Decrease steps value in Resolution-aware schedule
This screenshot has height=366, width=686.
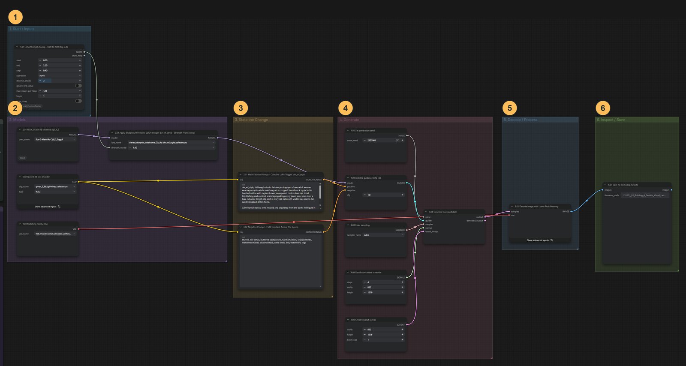(364, 282)
